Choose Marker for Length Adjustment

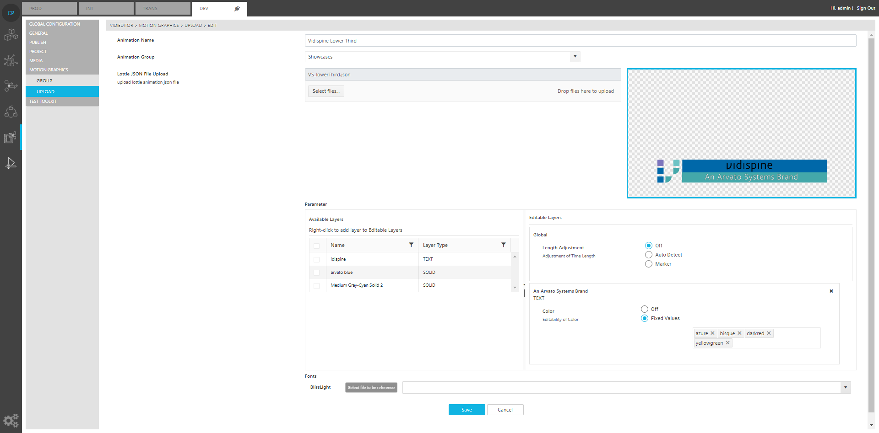click(649, 264)
